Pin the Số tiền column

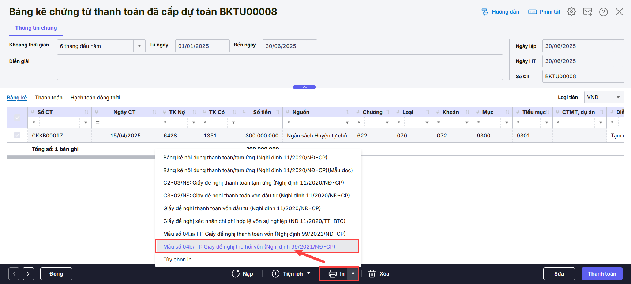pyautogui.click(x=244, y=112)
